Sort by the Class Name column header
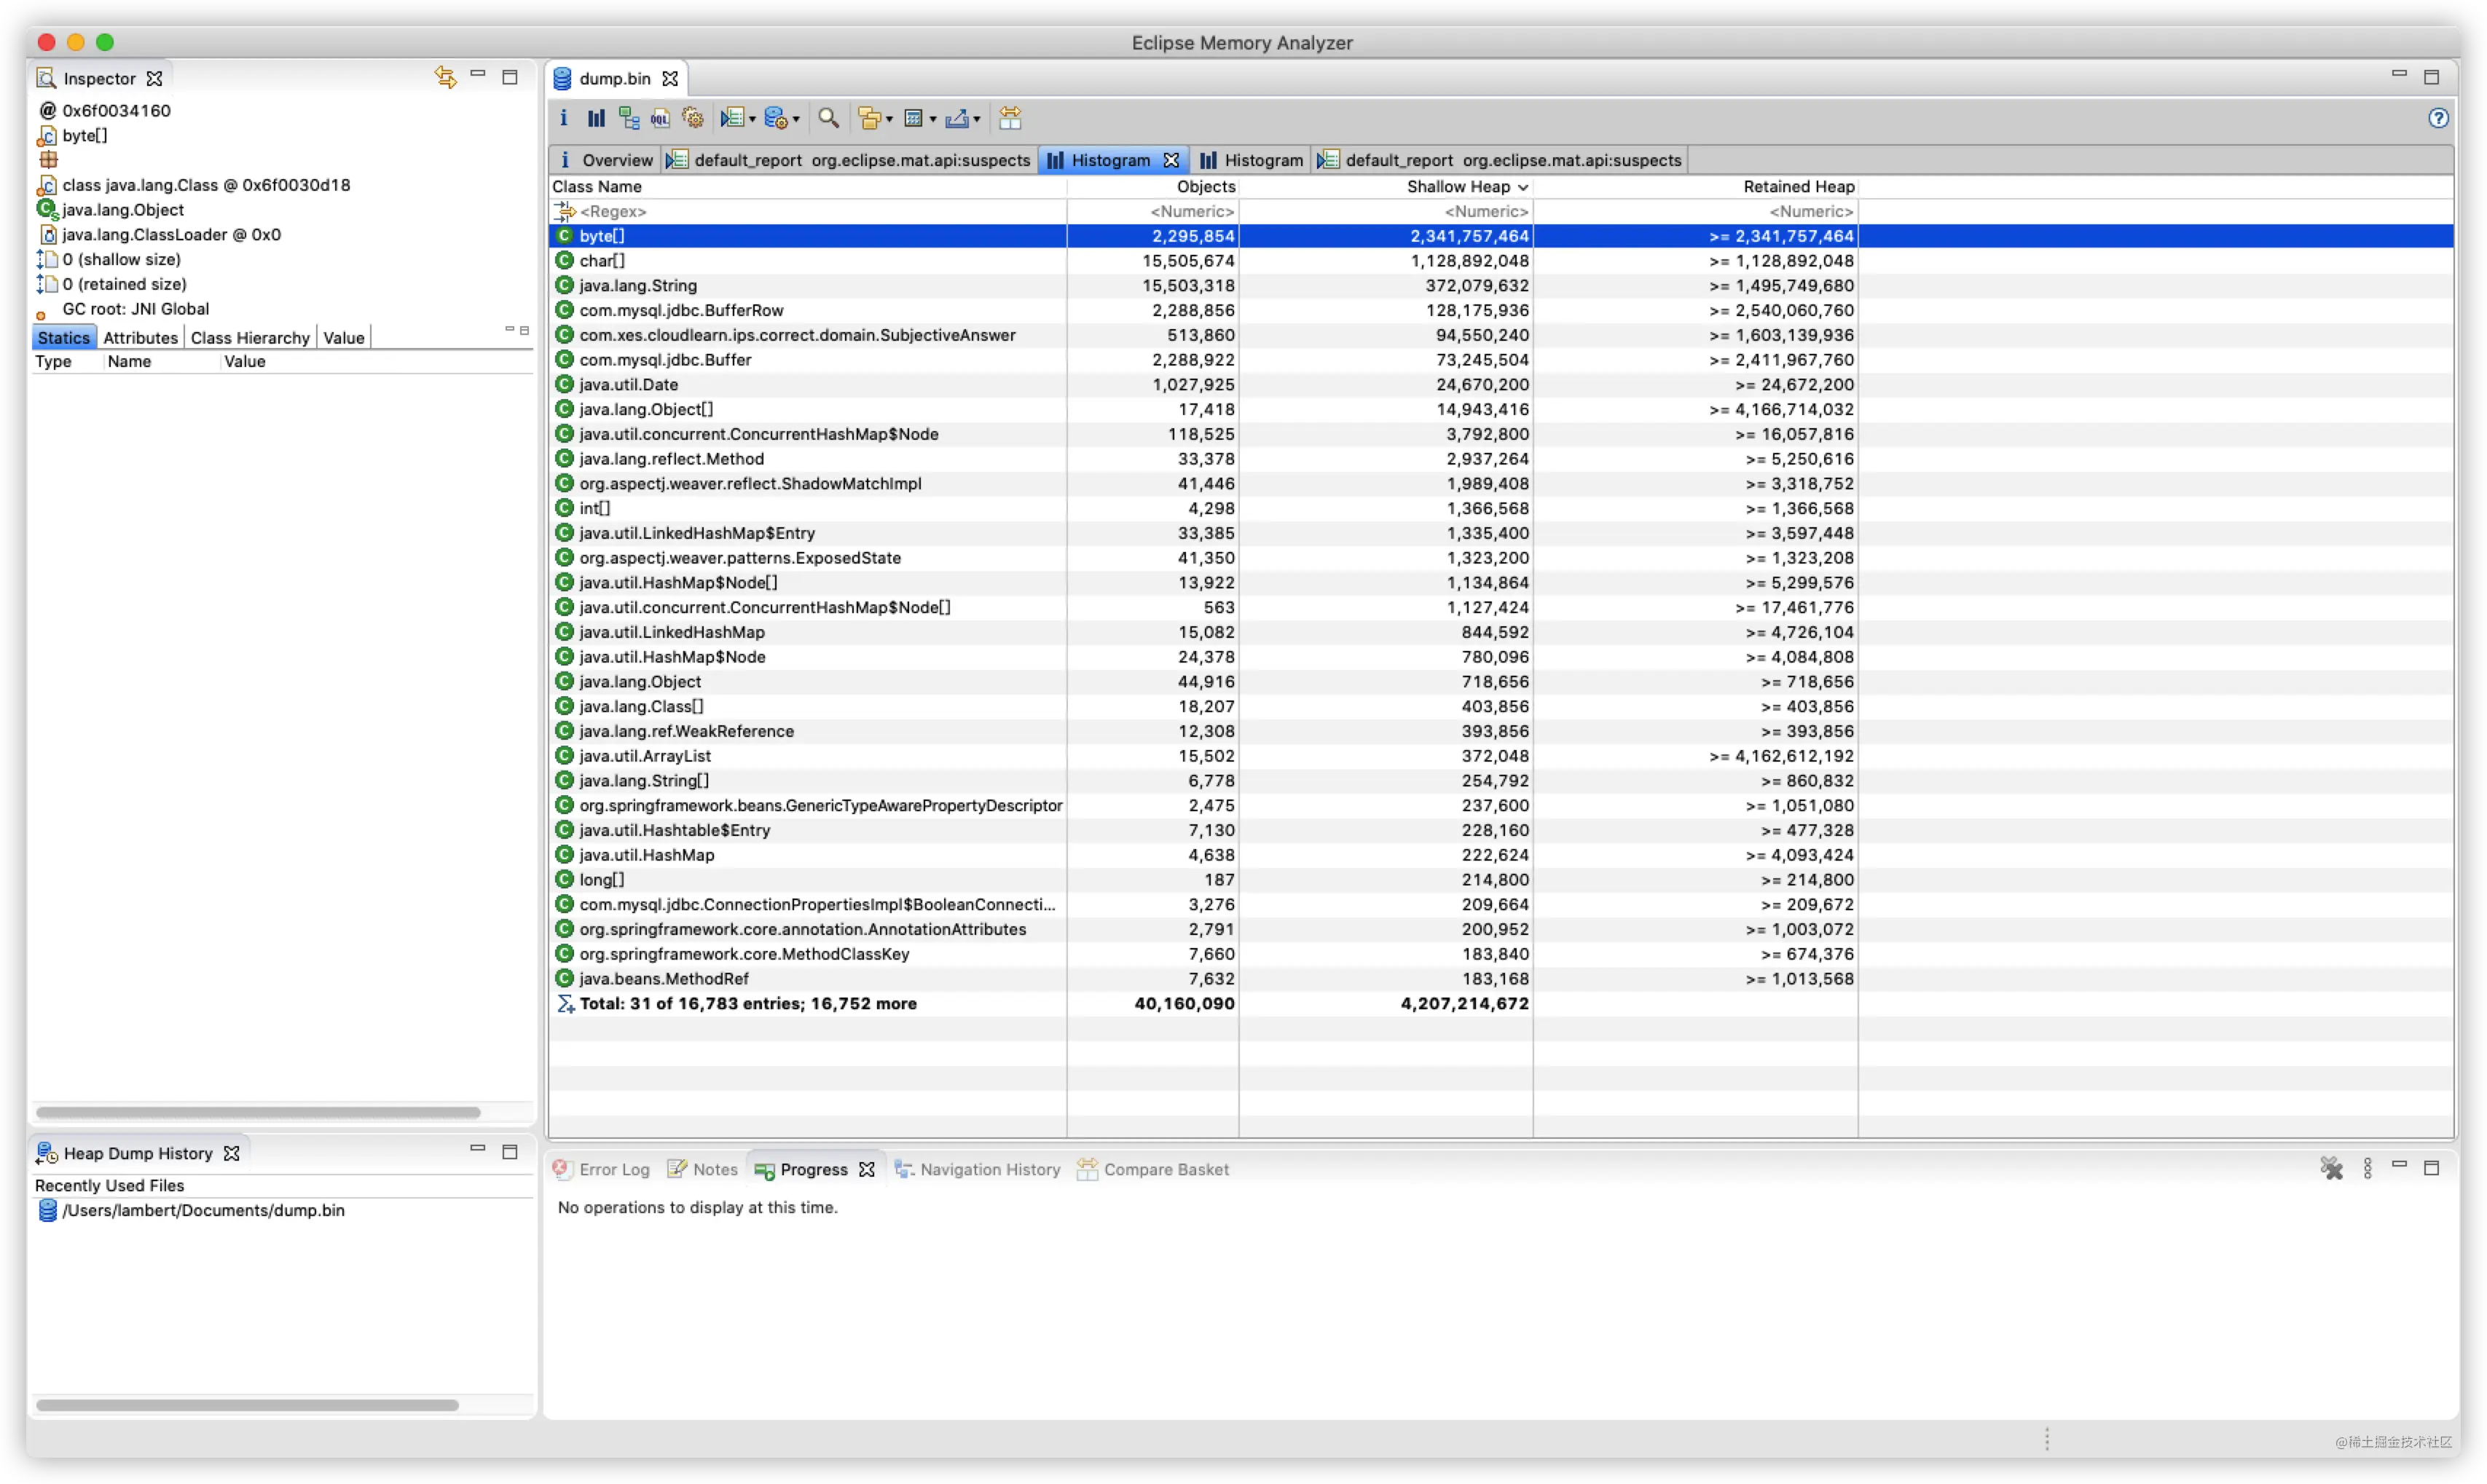This screenshot has width=2487, height=1484. point(807,187)
